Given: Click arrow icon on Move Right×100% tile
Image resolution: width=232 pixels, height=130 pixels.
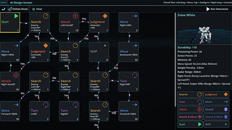Looking at the screenshot, I should click(16, 45).
